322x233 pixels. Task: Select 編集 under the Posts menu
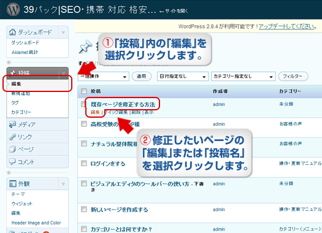pyautogui.click(x=16, y=84)
